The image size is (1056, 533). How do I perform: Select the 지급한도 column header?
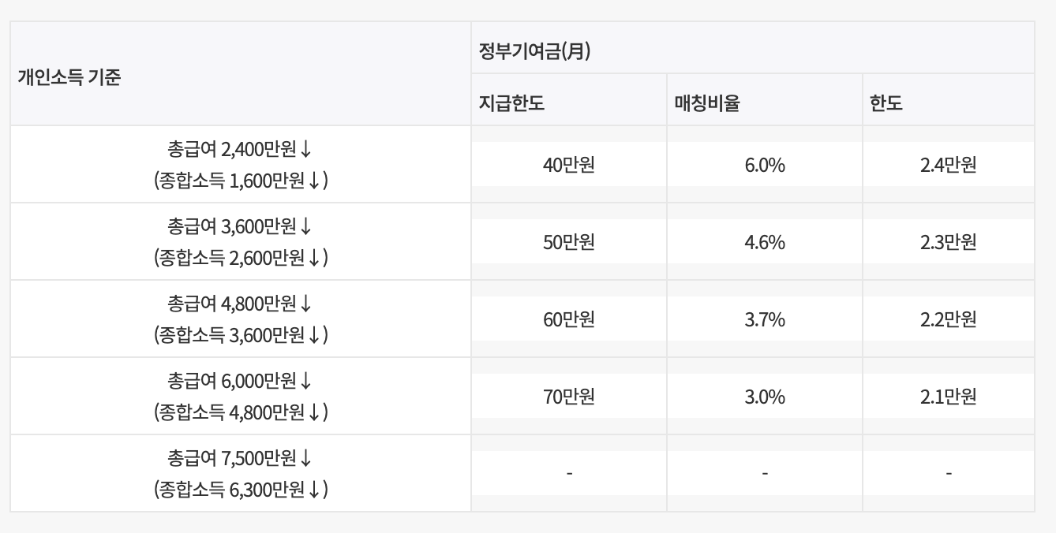[569, 99]
